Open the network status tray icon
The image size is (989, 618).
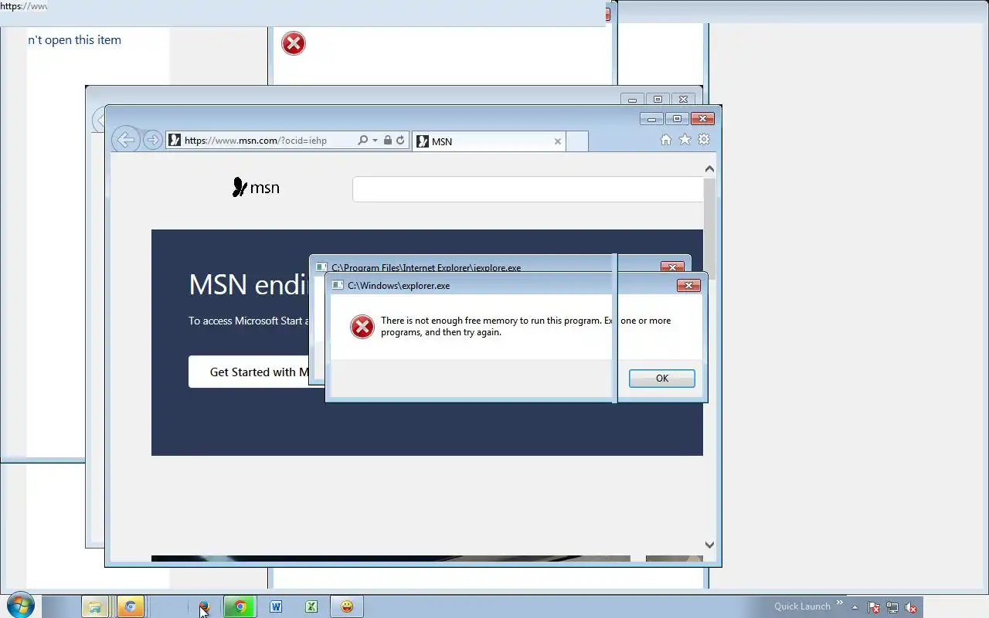tap(892, 607)
